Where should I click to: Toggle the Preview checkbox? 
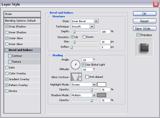point(138,35)
